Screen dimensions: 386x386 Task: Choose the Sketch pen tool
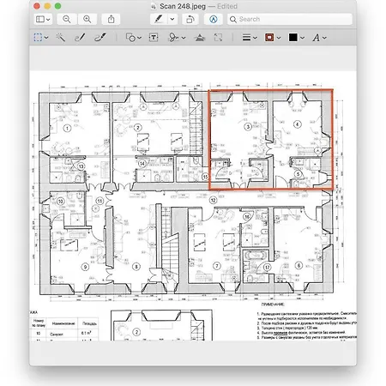click(x=80, y=38)
